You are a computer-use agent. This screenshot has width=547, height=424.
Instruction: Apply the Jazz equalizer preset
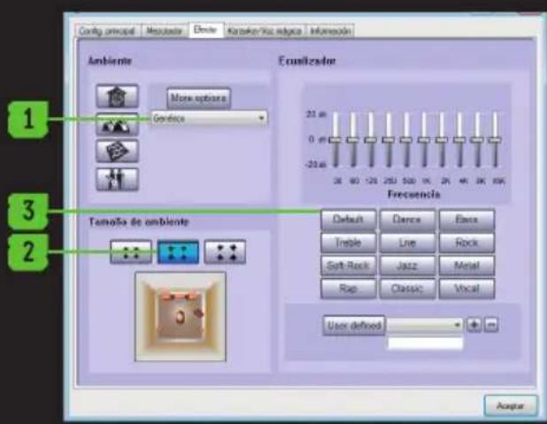point(406,266)
